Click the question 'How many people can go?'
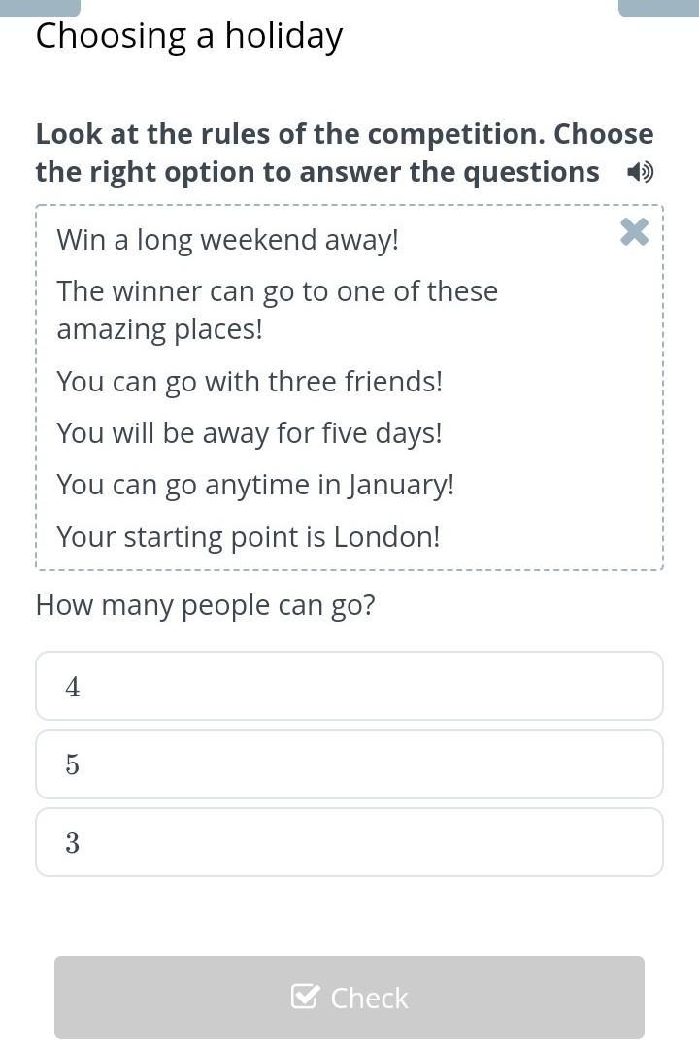Image resolution: width=699 pixels, height=1051 pixels. [205, 605]
